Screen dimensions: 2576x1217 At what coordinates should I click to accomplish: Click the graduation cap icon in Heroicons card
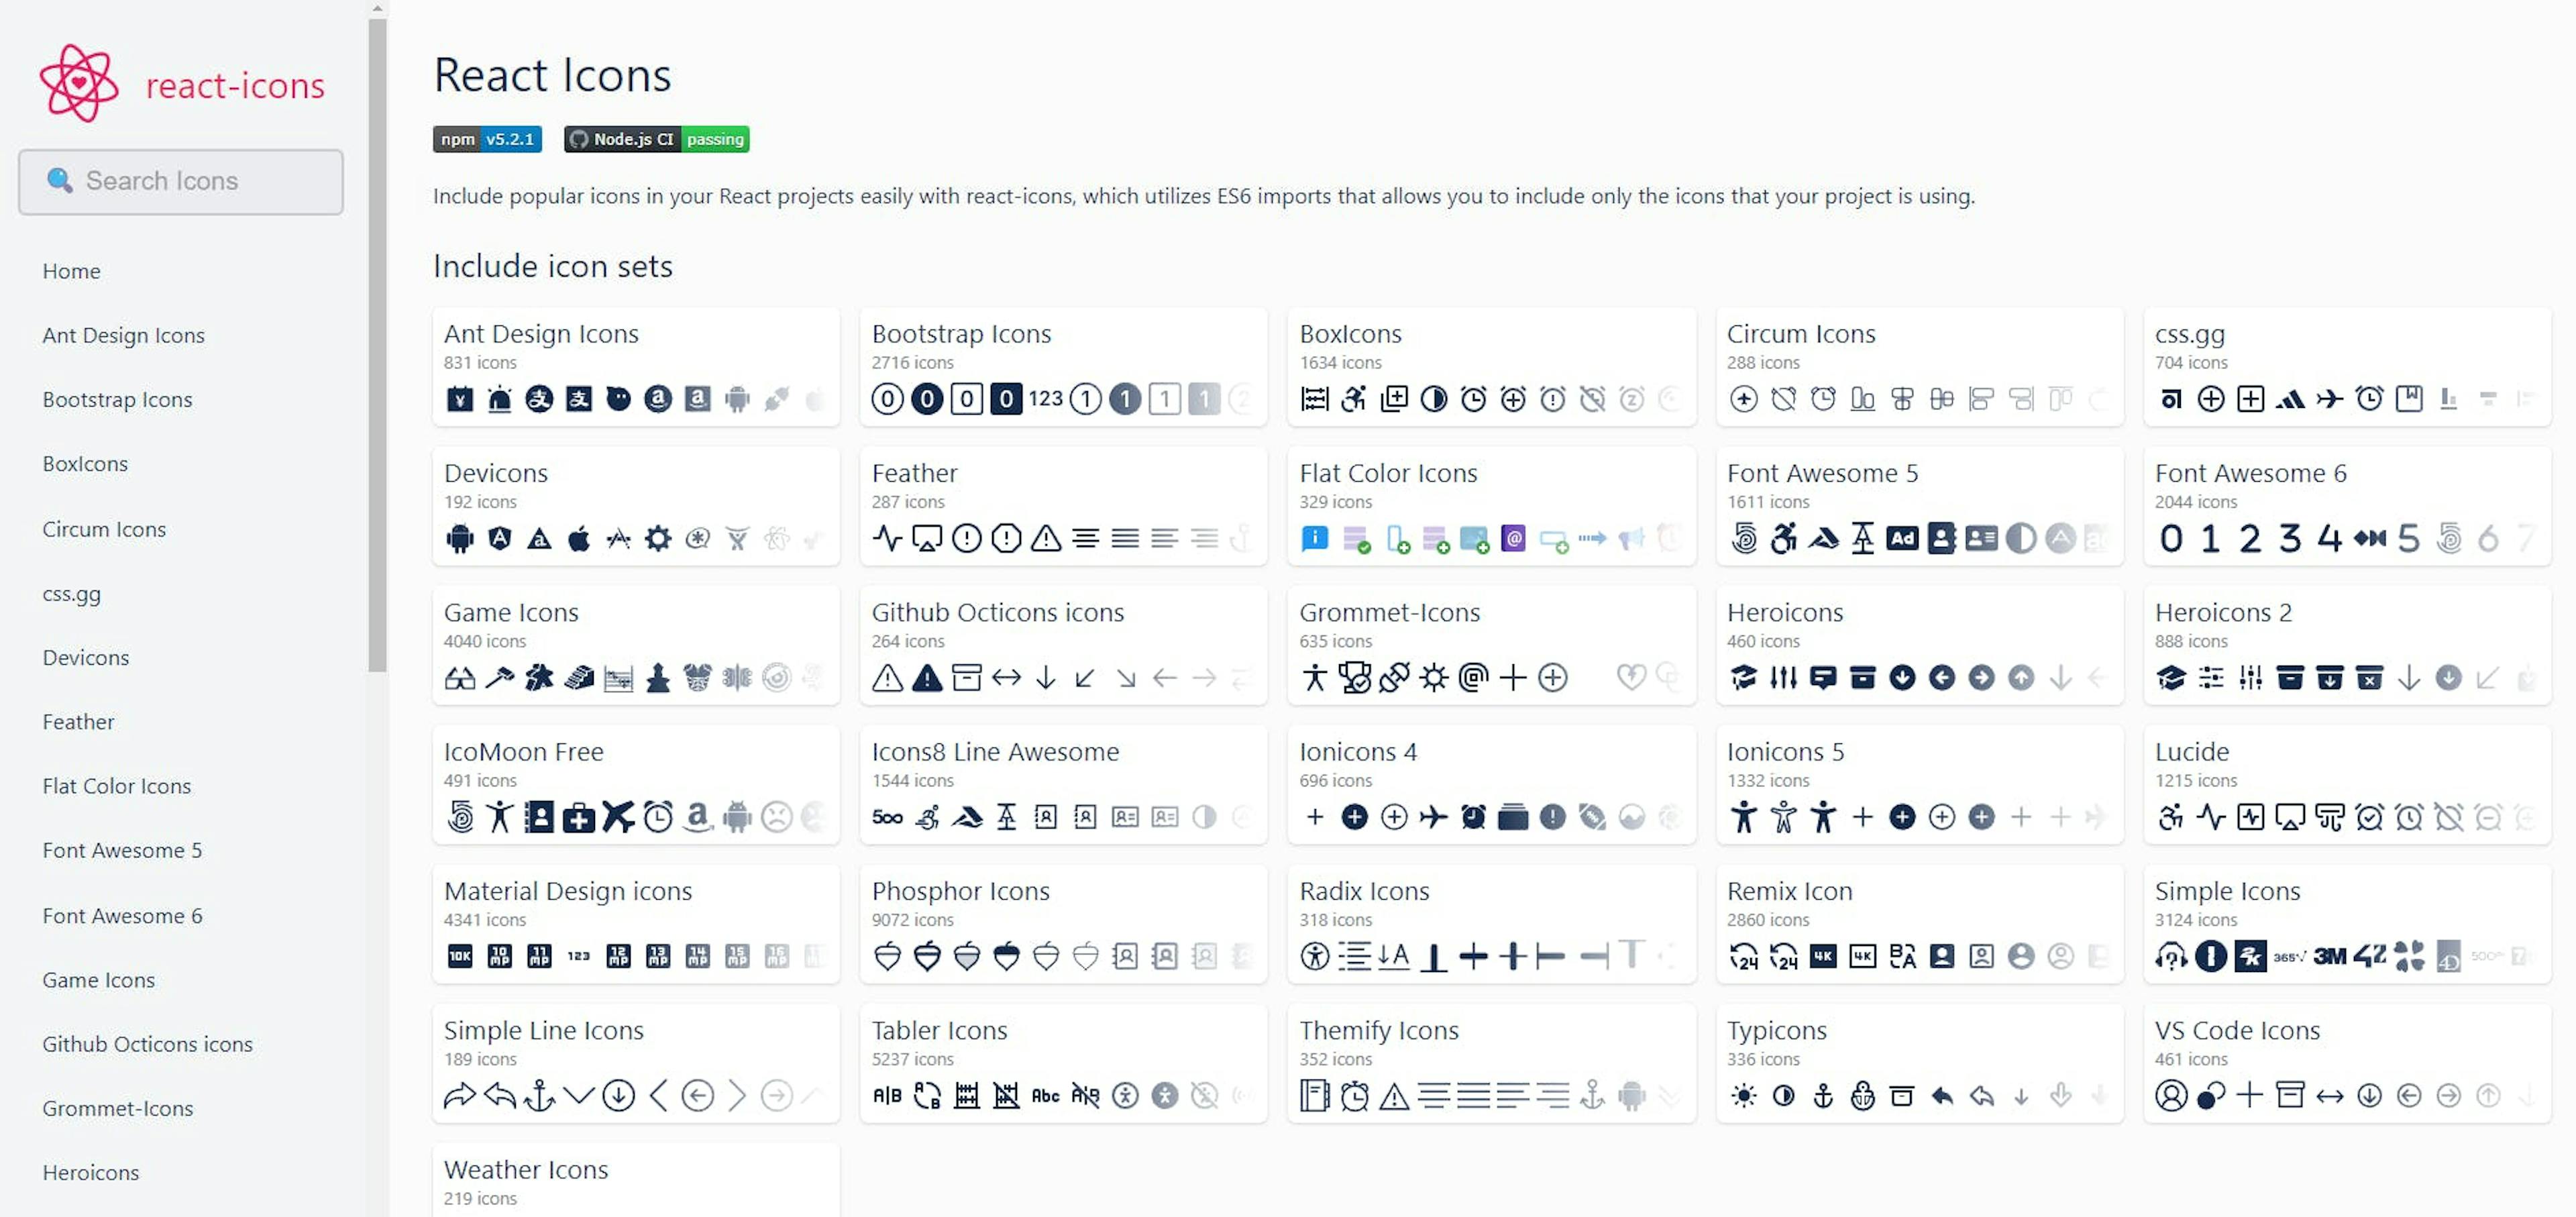pos(1743,678)
